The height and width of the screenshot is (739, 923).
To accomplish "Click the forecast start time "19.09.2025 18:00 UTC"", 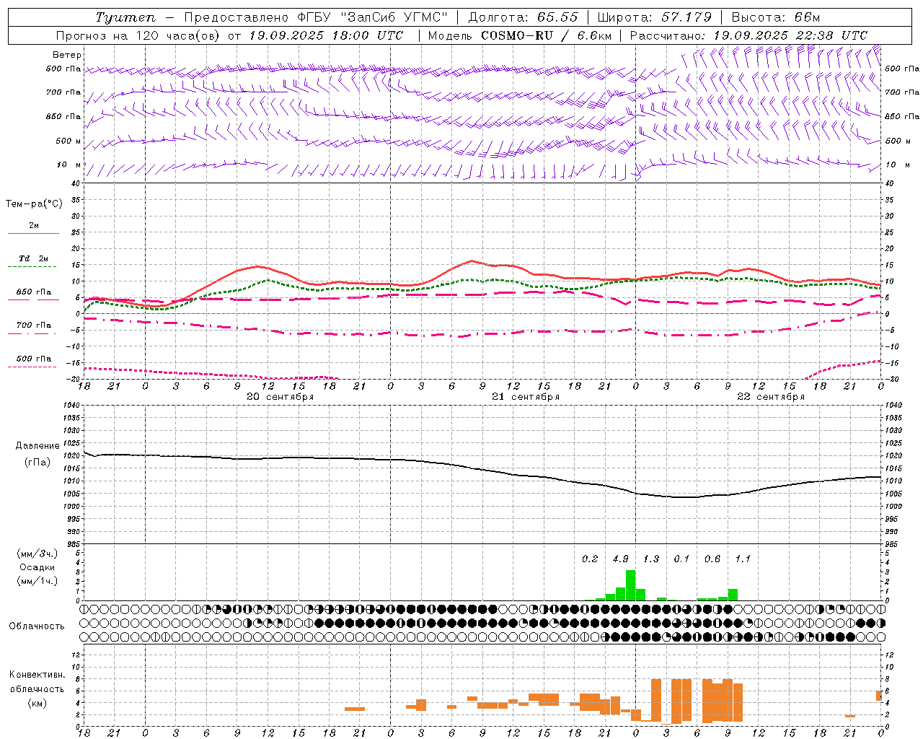I will 325,35.
